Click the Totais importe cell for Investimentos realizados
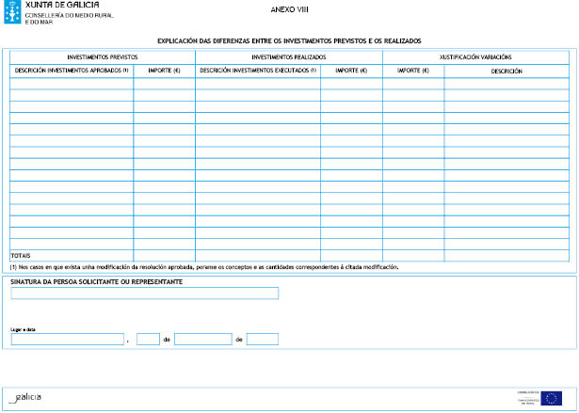Viewport: 579px width, 413px height. pos(351,256)
